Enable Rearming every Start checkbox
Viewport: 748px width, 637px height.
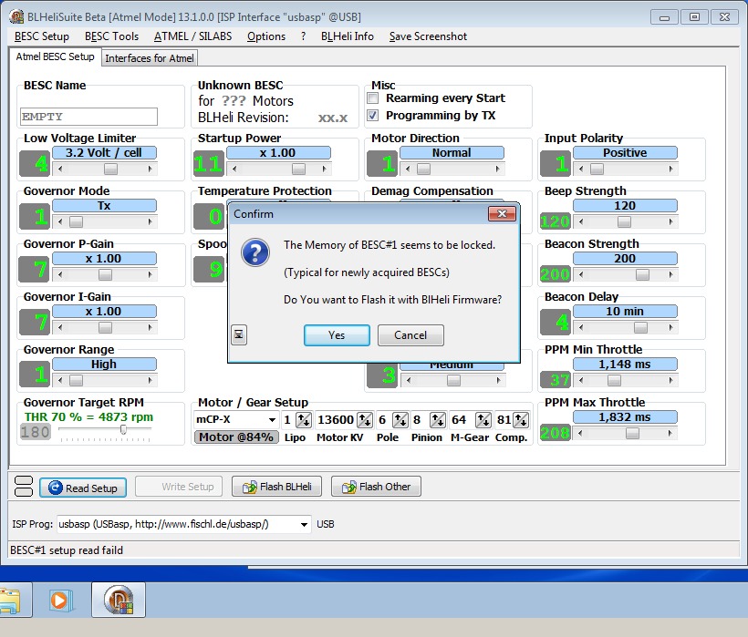coord(373,98)
